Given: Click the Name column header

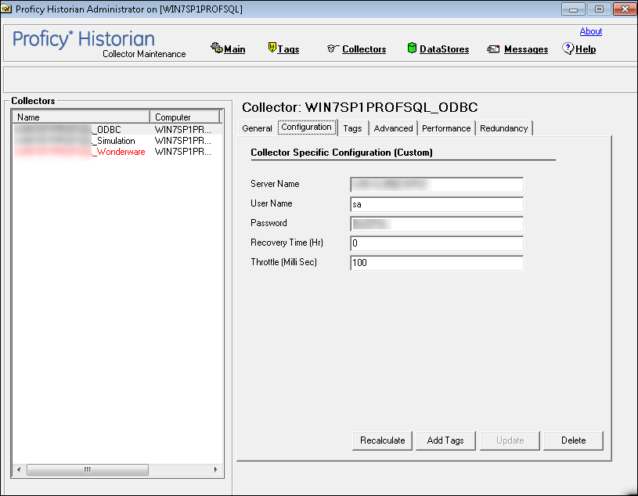Looking at the screenshot, I should (81, 117).
